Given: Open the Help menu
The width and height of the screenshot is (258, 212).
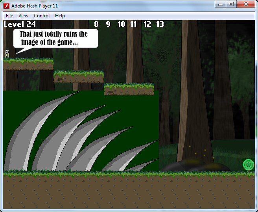Looking at the screenshot, I should click(x=60, y=16).
